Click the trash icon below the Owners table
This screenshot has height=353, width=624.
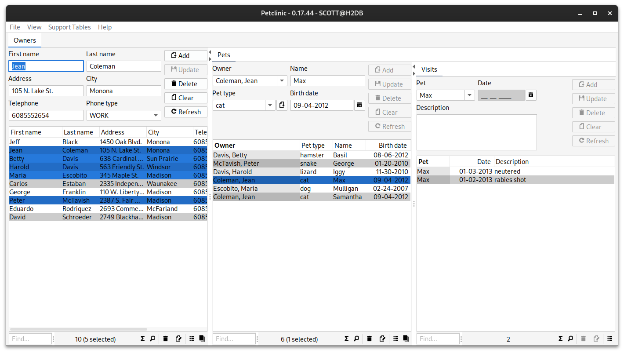pyautogui.click(x=165, y=339)
